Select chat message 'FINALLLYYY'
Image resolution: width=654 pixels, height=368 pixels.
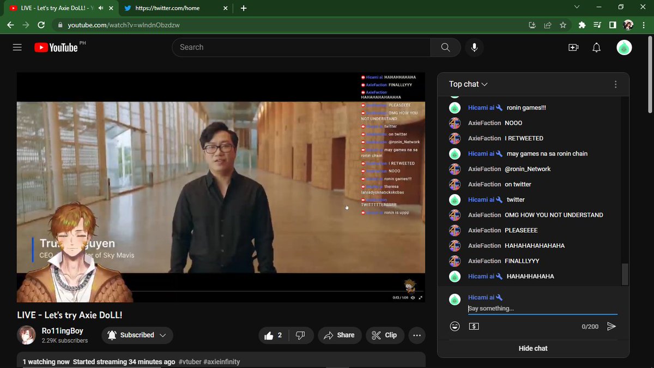pos(522,261)
